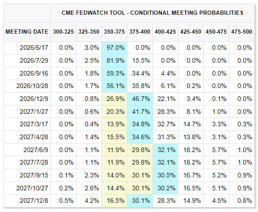Select the 2027/12/8 meeting date

point(34,201)
